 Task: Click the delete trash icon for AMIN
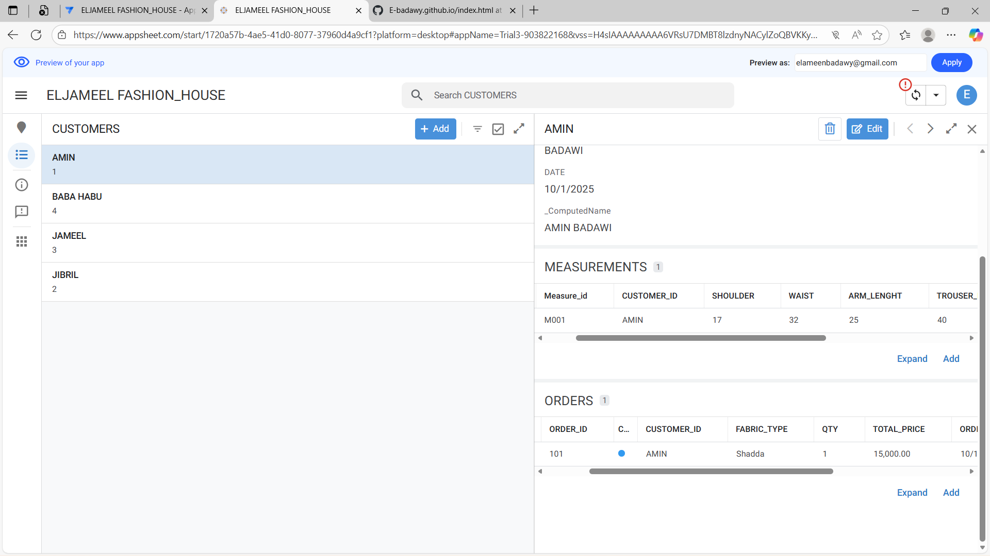[x=830, y=129]
